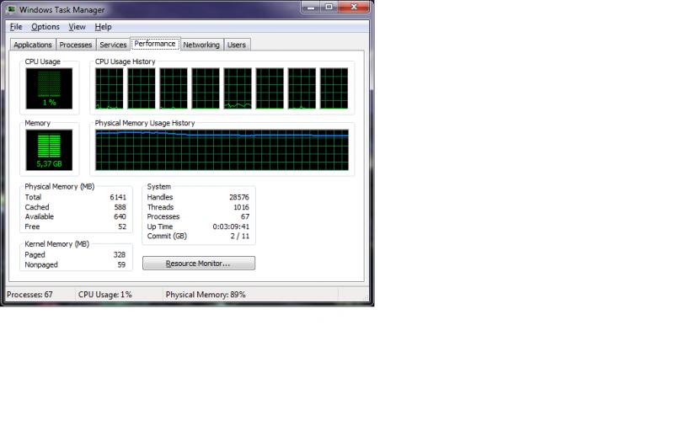Viewport: 674px width, 421px height.
Task: Click the fifth CPU core history graph
Action: click(238, 88)
